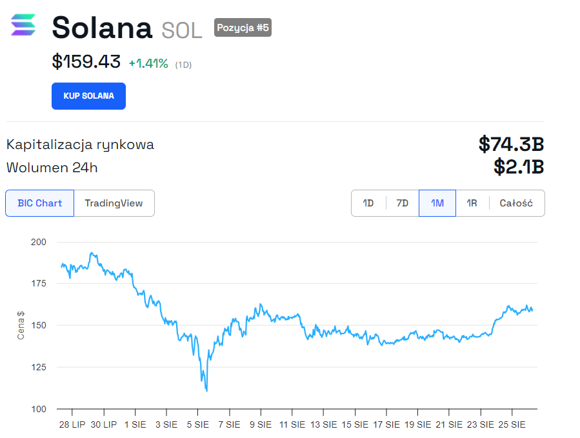580x438 pixels.
Task: Click the $159.43 price value
Action: [86, 61]
